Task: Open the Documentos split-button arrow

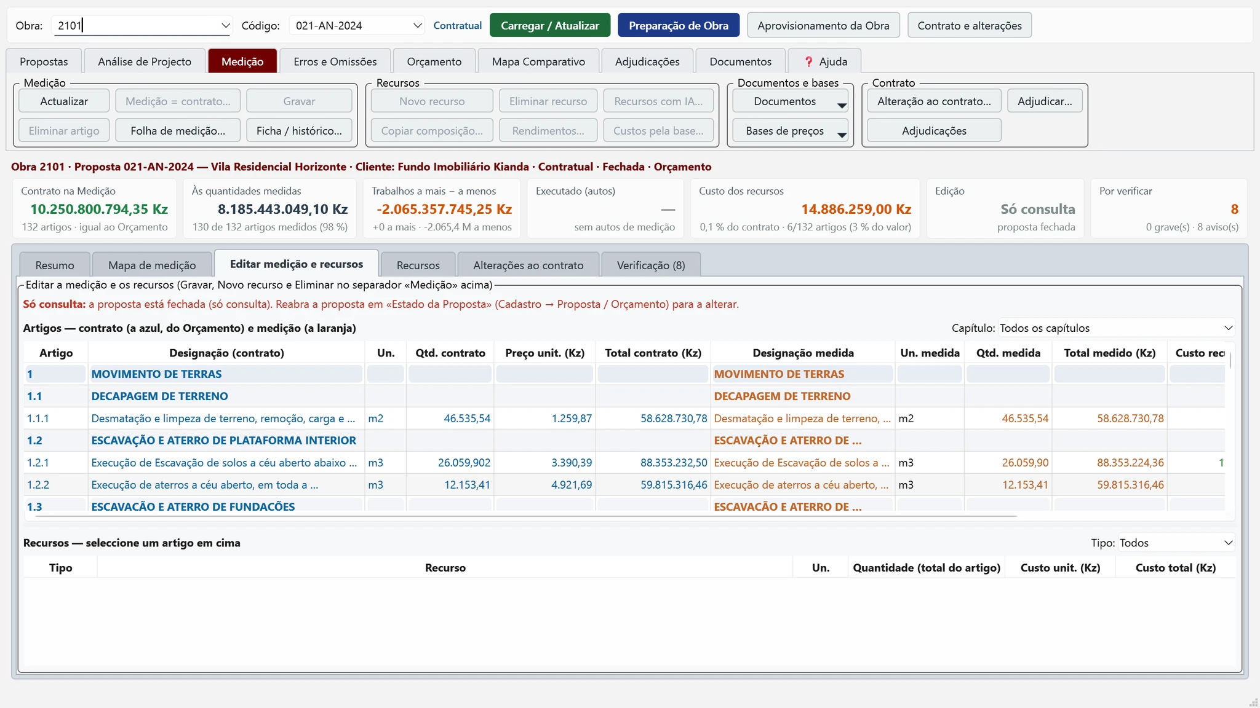Action: coord(841,106)
